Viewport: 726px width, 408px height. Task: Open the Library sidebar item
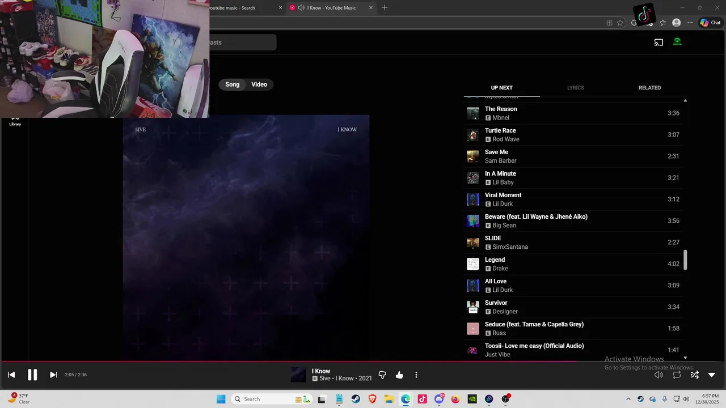click(15, 121)
